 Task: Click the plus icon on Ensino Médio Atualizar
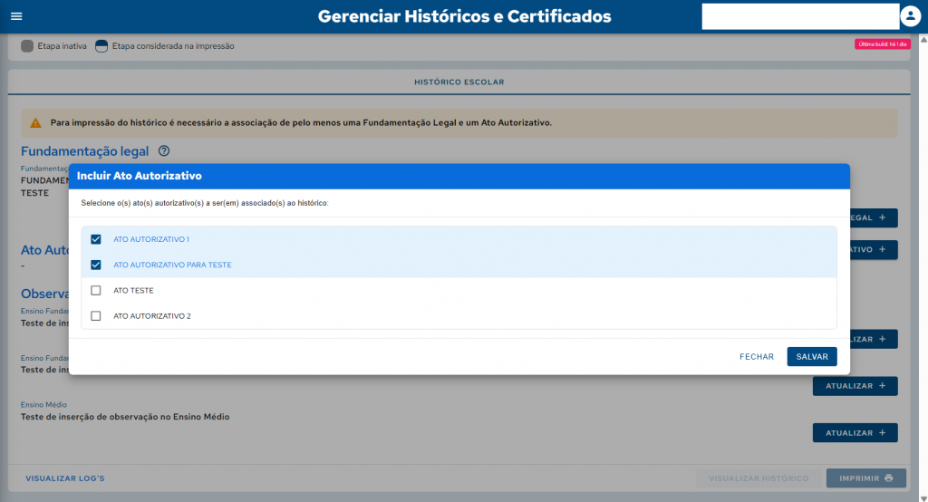point(882,433)
